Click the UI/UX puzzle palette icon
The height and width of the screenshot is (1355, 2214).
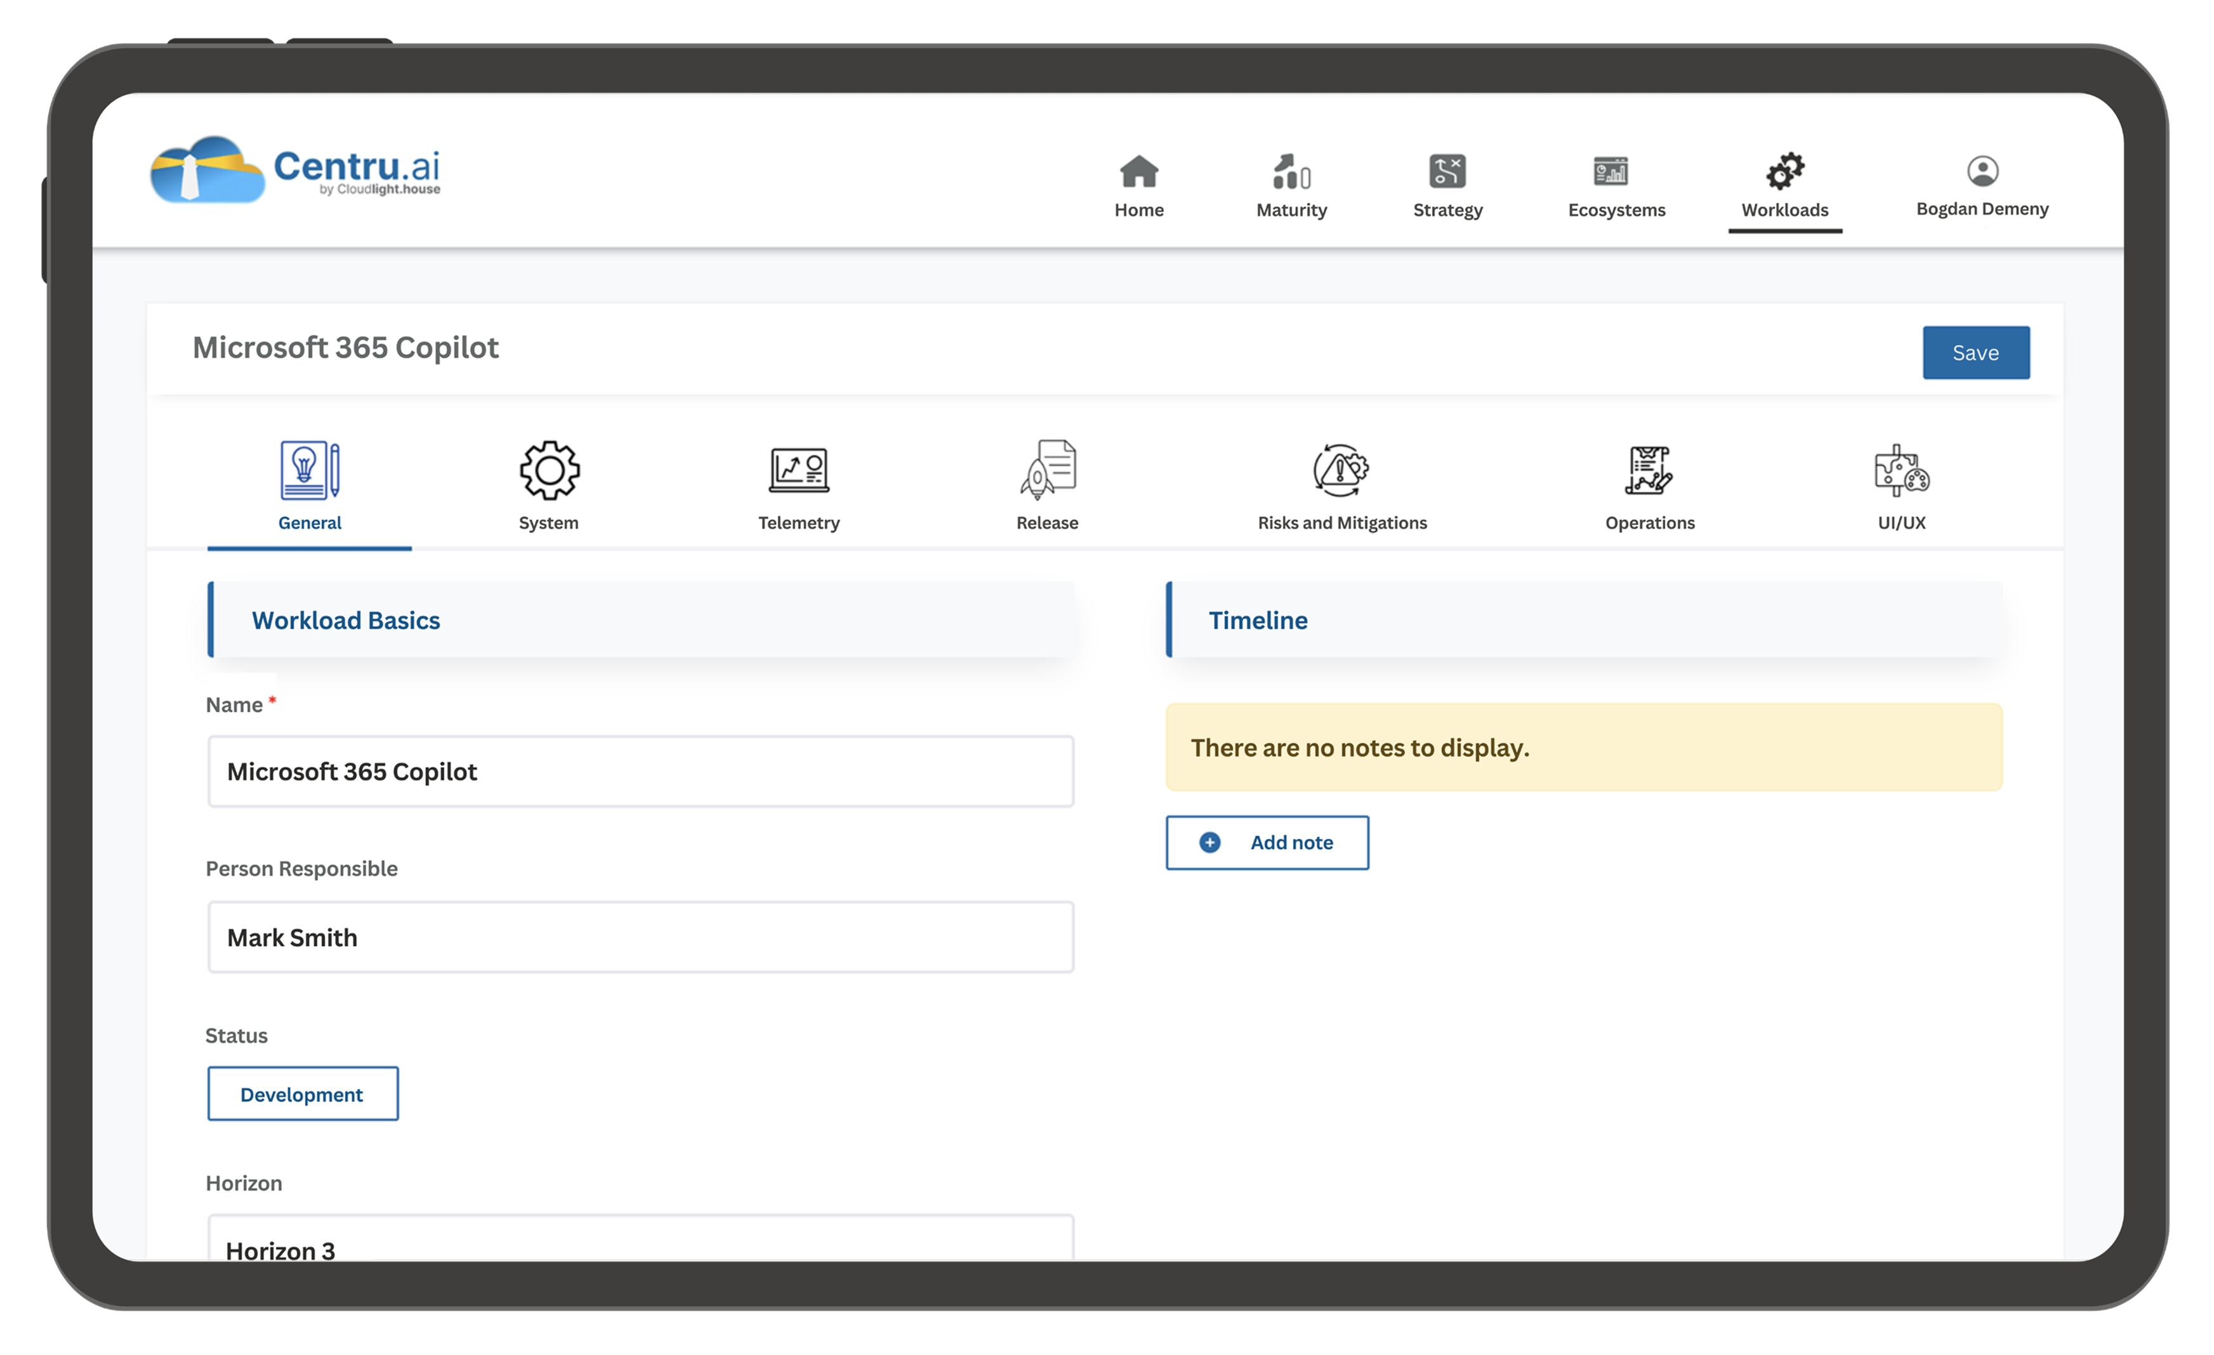(1901, 470)
